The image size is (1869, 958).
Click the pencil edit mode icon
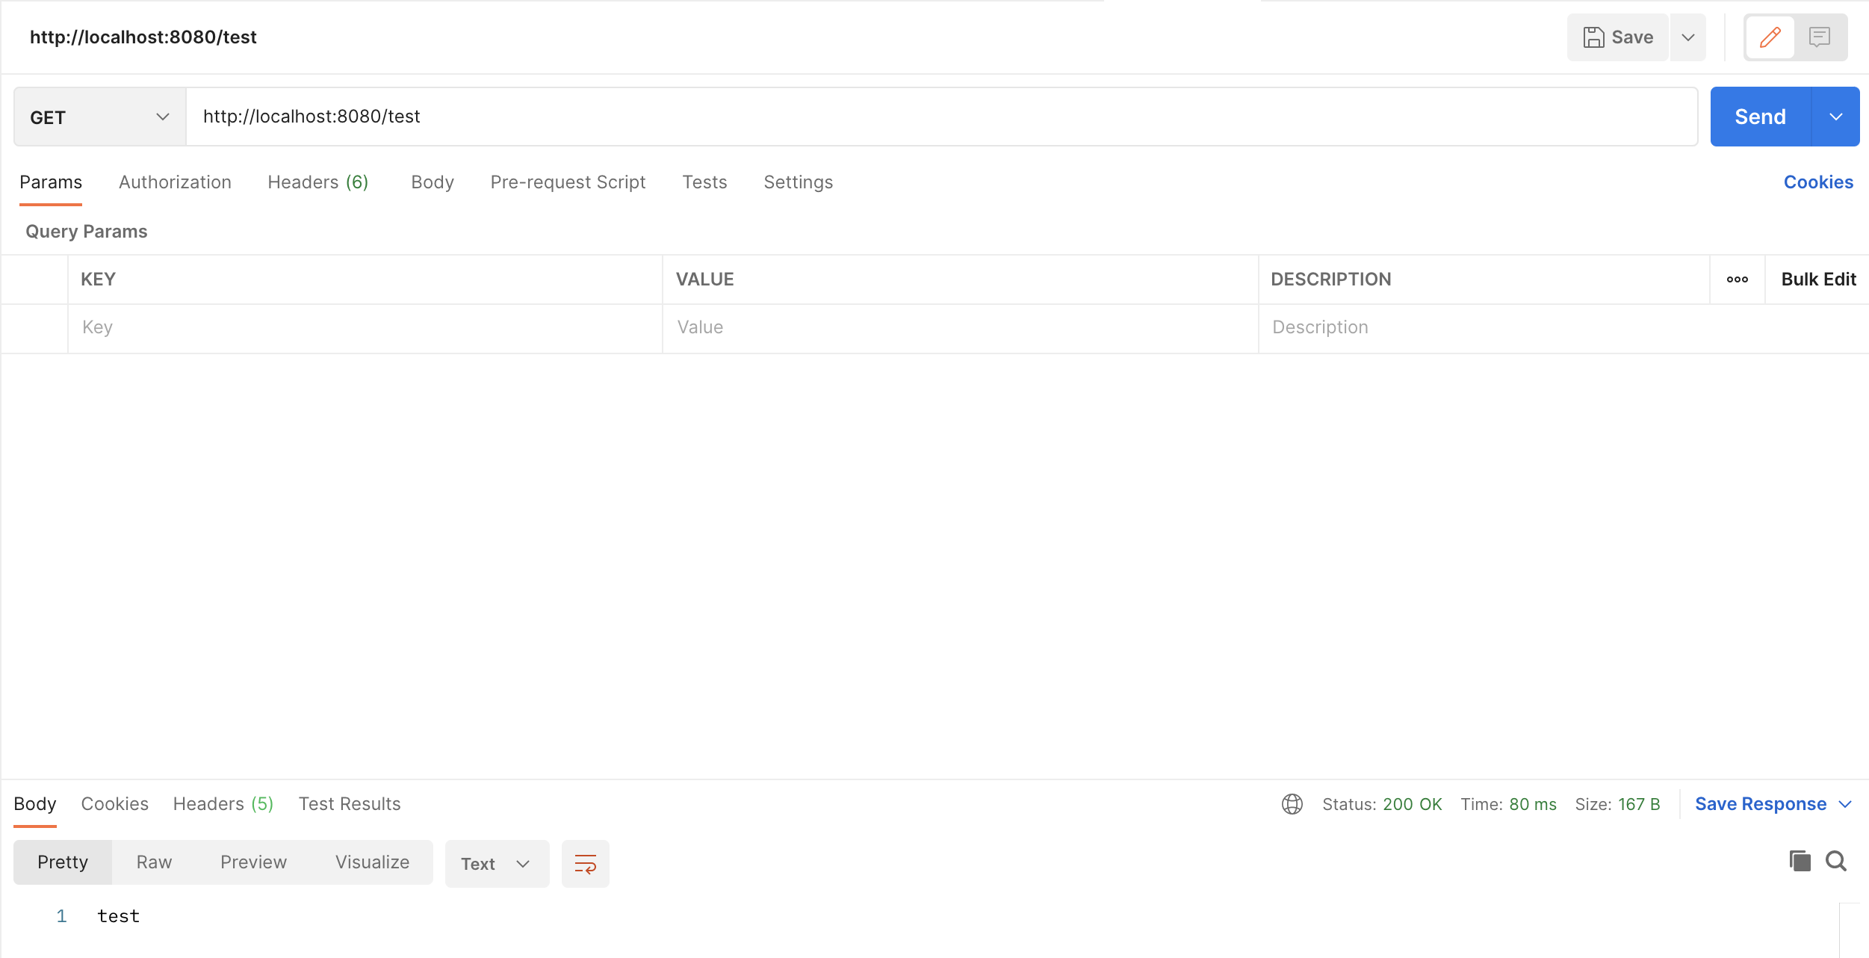click(1770, 37)
